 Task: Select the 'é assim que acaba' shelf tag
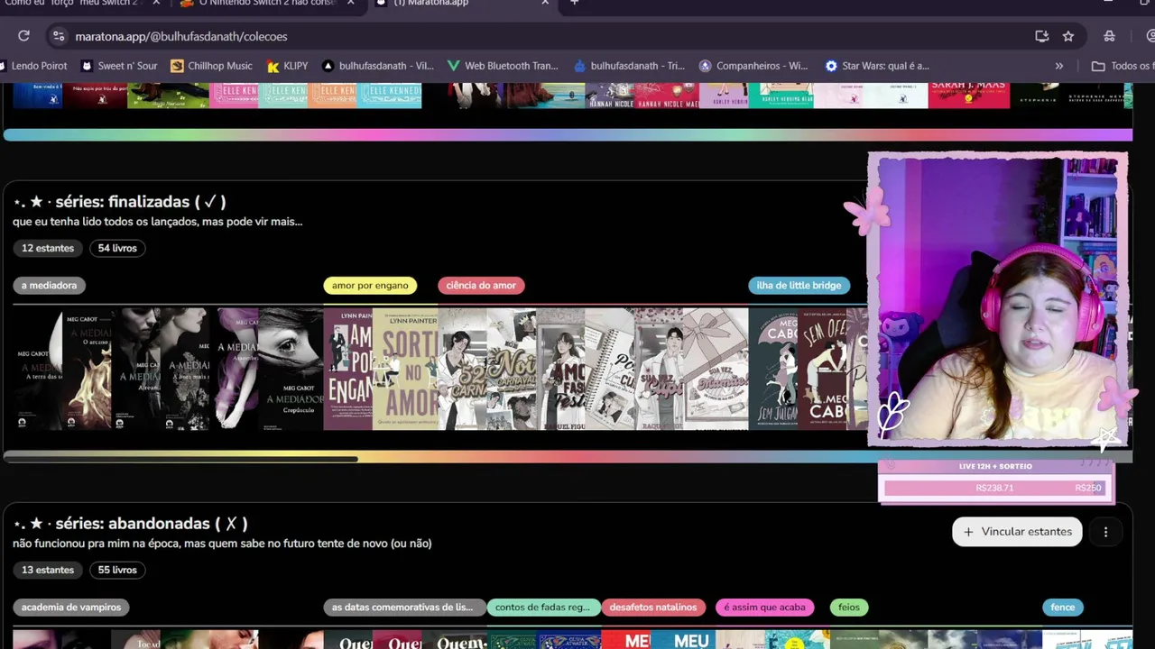(765, 608)
